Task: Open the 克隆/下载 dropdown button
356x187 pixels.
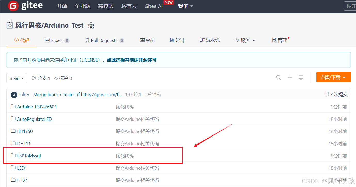Action: [x=334, y=77]
